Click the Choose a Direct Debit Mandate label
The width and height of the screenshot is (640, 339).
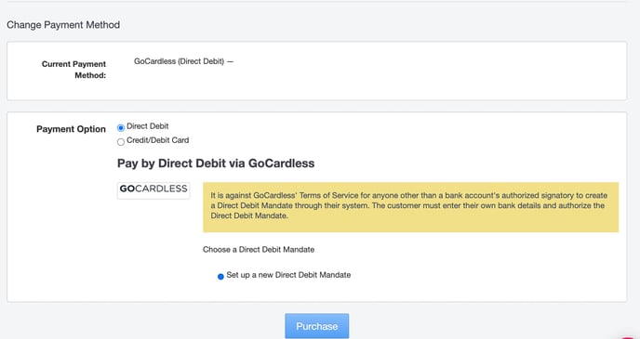coord(259,249)
